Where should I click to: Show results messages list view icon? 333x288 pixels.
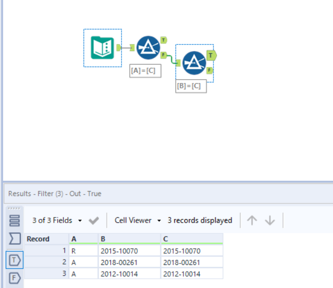coord(14,221)
